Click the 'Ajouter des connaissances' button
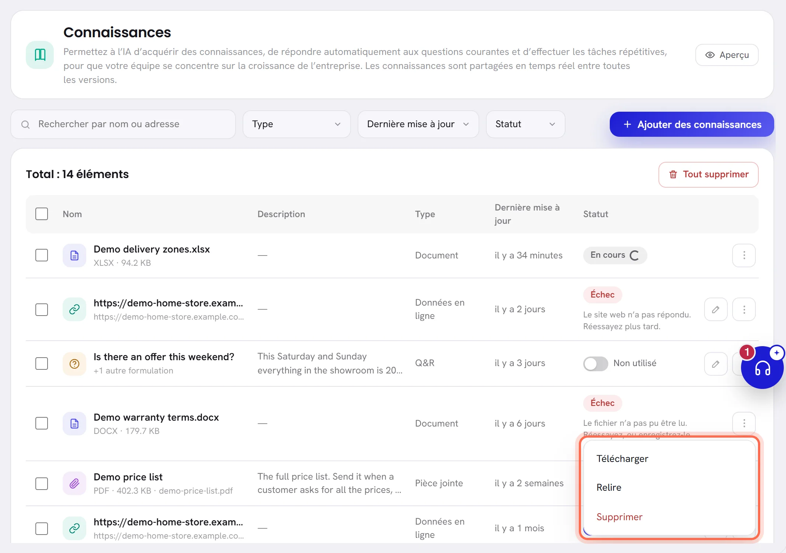Image resolution: width=786 pixels, height=553 pixels. (x=692, y=124)
